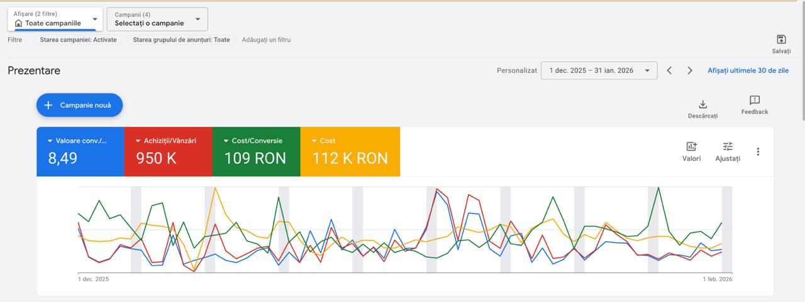Image resolution: width=805 pixels, height=302 pixels.
Task: Open the green Cost/Conversie metric dropdown
Action: pos(253,141)
